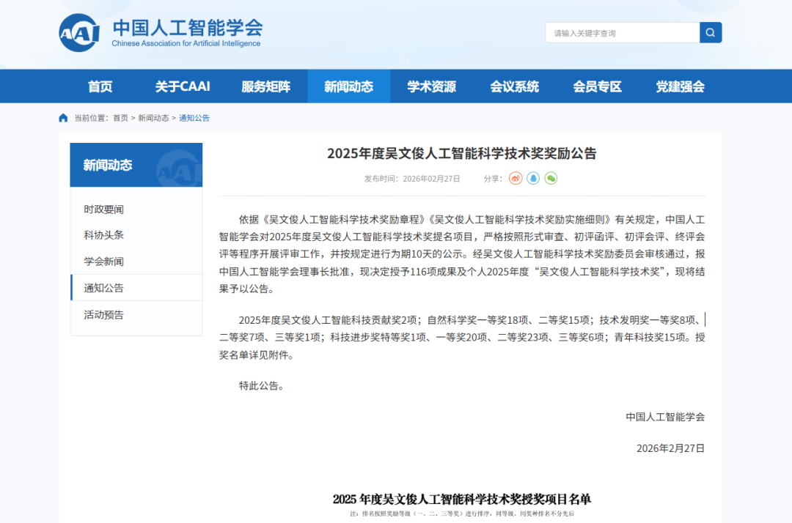Open 科协头条 in the left sidebar

104,235
